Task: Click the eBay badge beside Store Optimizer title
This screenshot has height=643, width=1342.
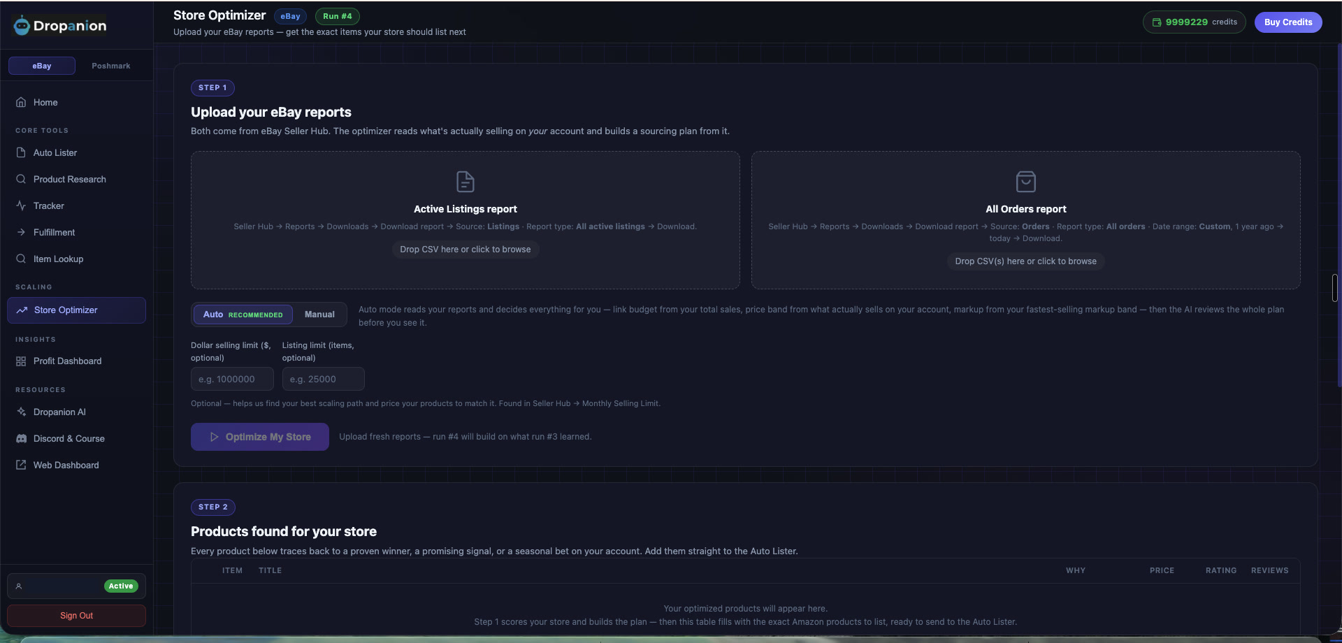Action: click(x=290, y=16)
